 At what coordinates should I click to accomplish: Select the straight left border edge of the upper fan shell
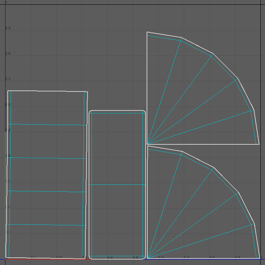[x=147, y=88]
